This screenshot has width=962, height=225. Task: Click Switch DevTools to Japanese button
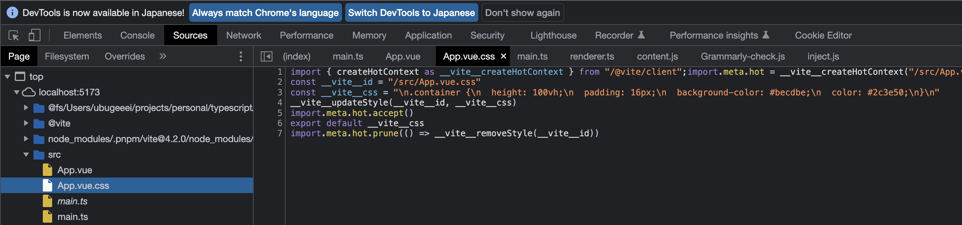[411, 12]
